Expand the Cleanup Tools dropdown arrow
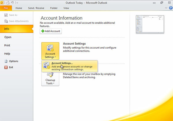Image resolution: width=173 pixels, height=121 pixels. point(54,83)
